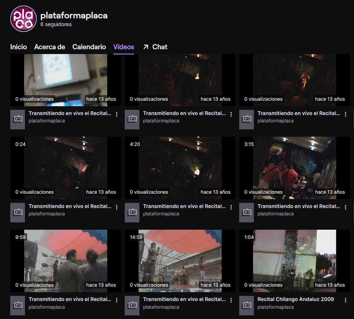Open the Recital Chilango Andaluz 2009 title link
This screenshot has height=319, width=354.
tap(296, 299)
